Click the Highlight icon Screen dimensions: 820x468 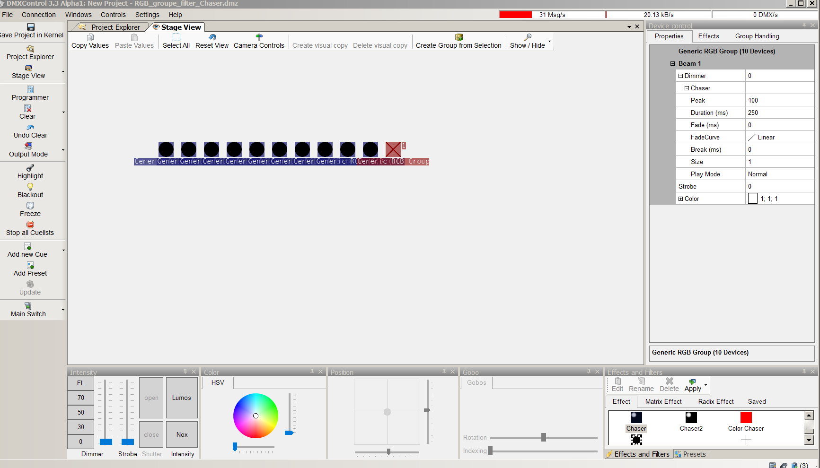[x=30, y=168]
